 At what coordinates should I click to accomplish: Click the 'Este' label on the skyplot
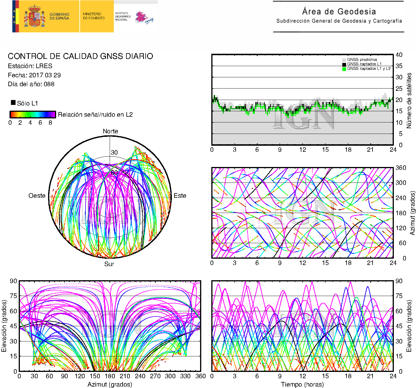(180, 195)
